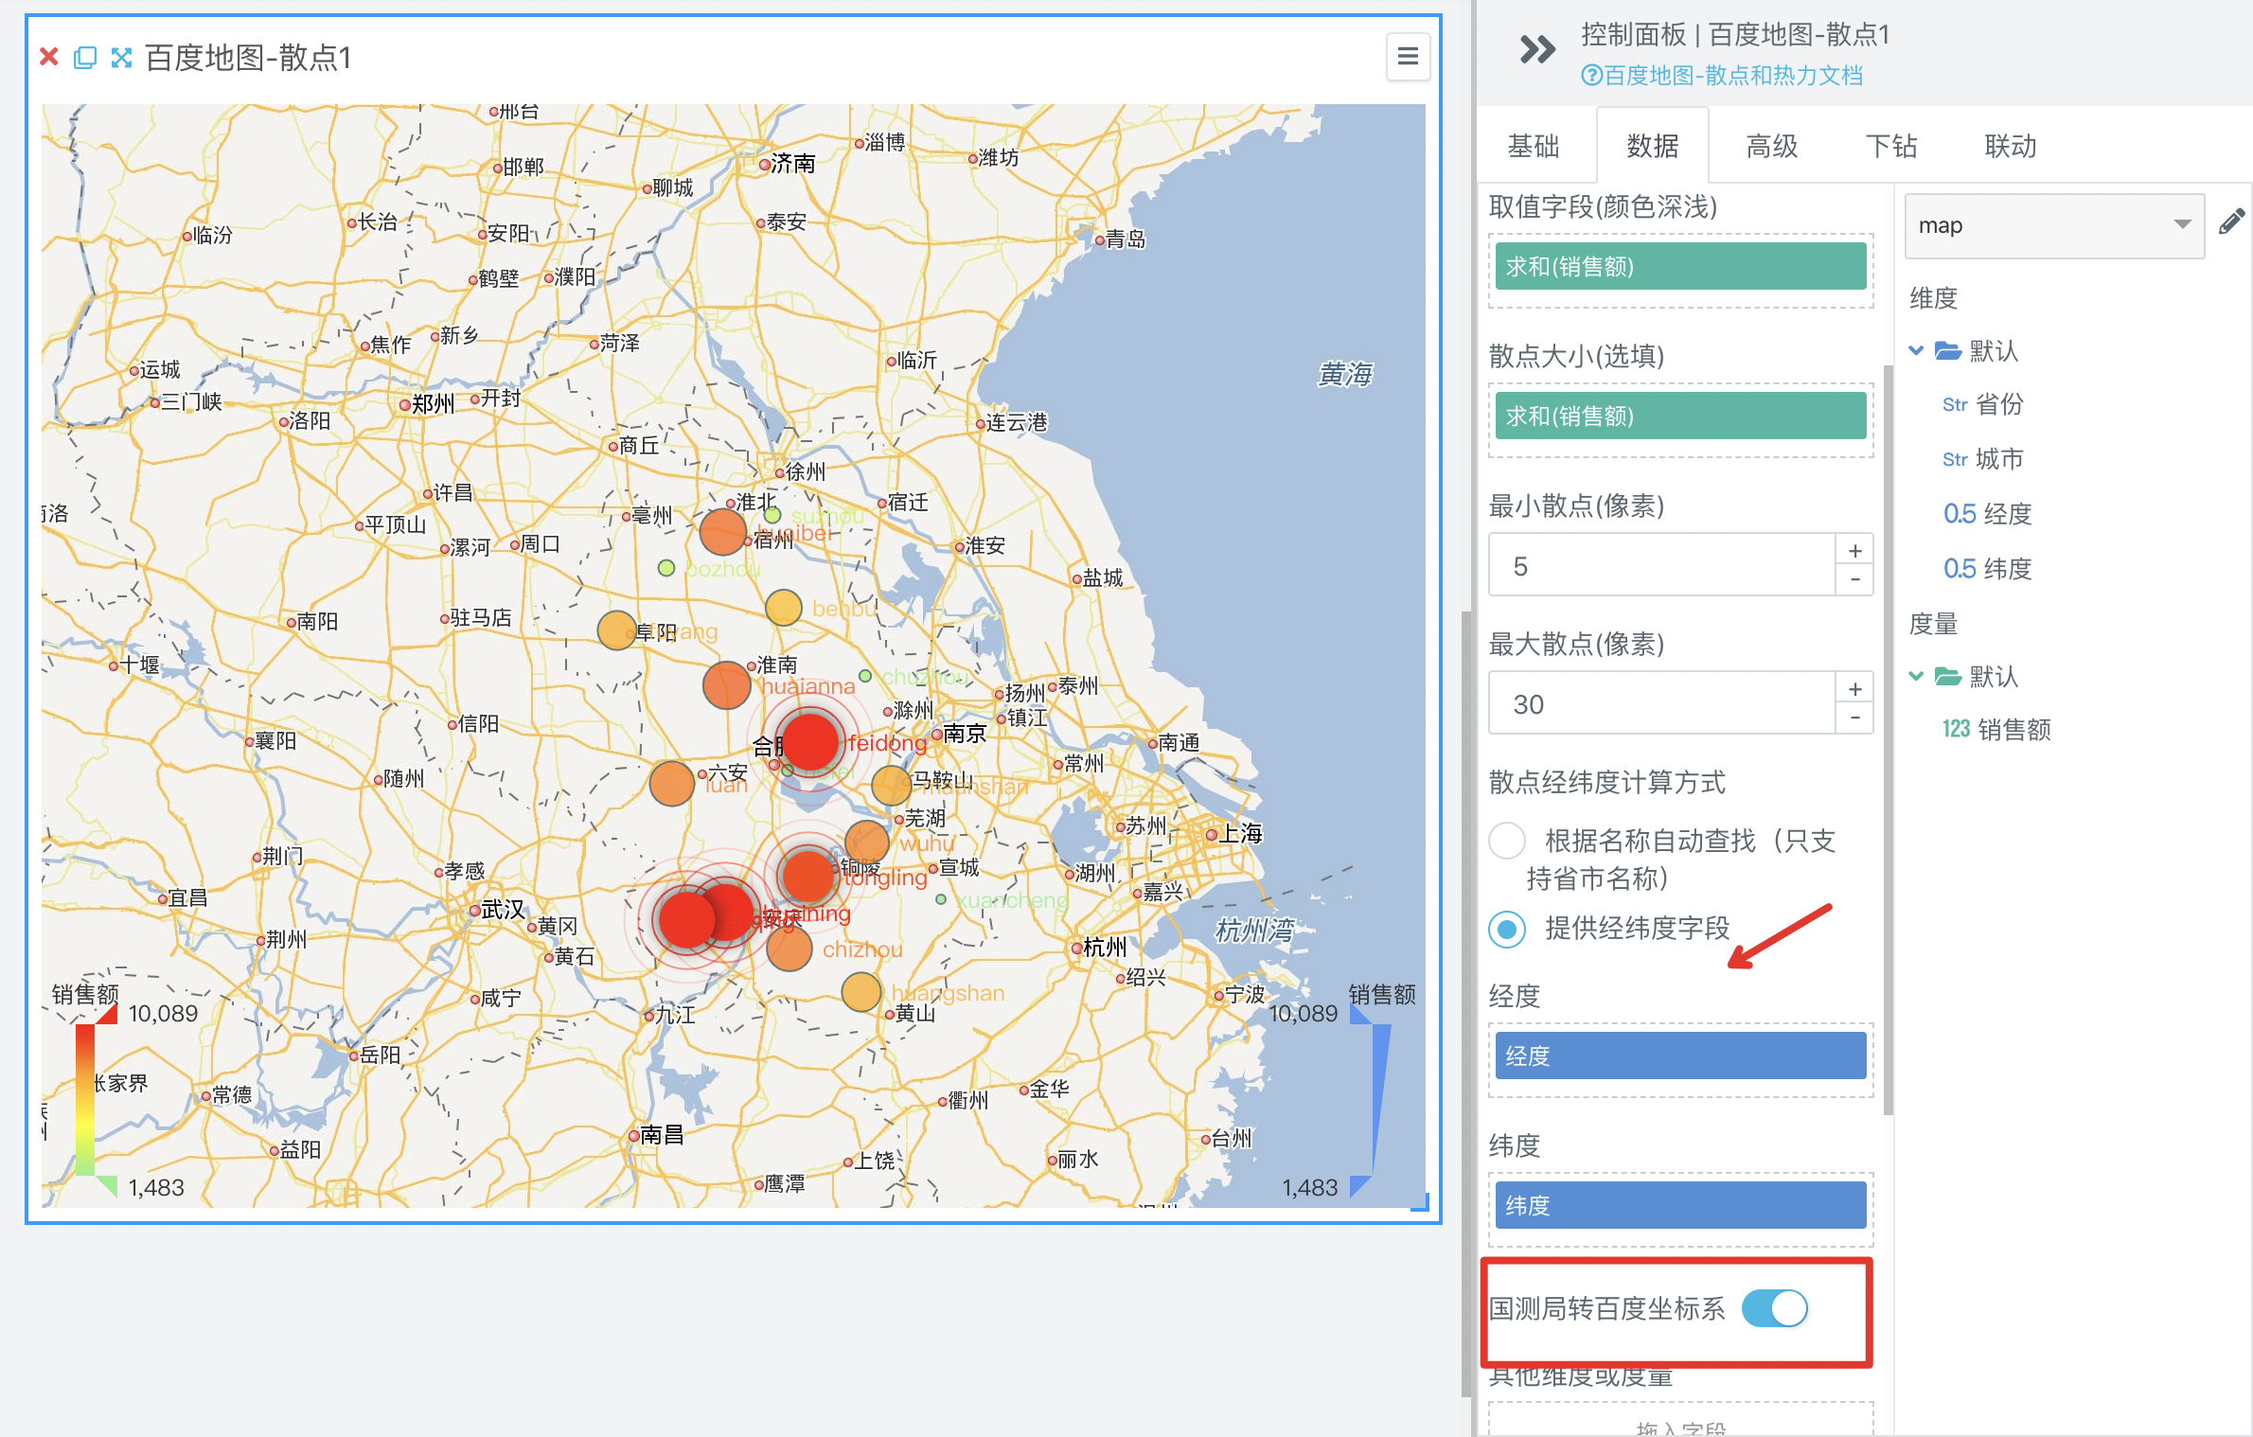
Task: Click the red X delete chart icon
Action: tap(49, 58)
